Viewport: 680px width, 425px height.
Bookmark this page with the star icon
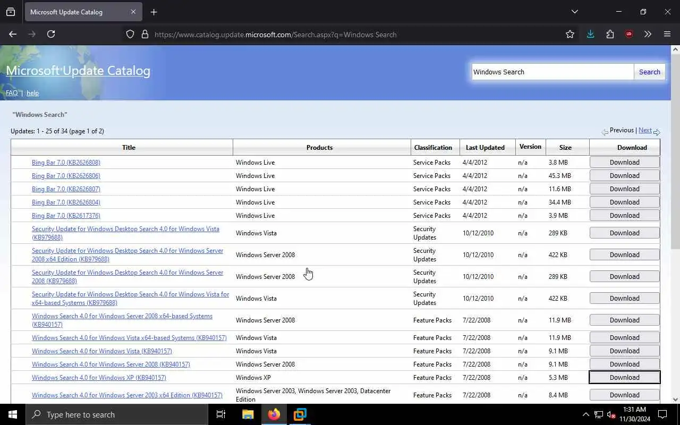pos(570,34)
